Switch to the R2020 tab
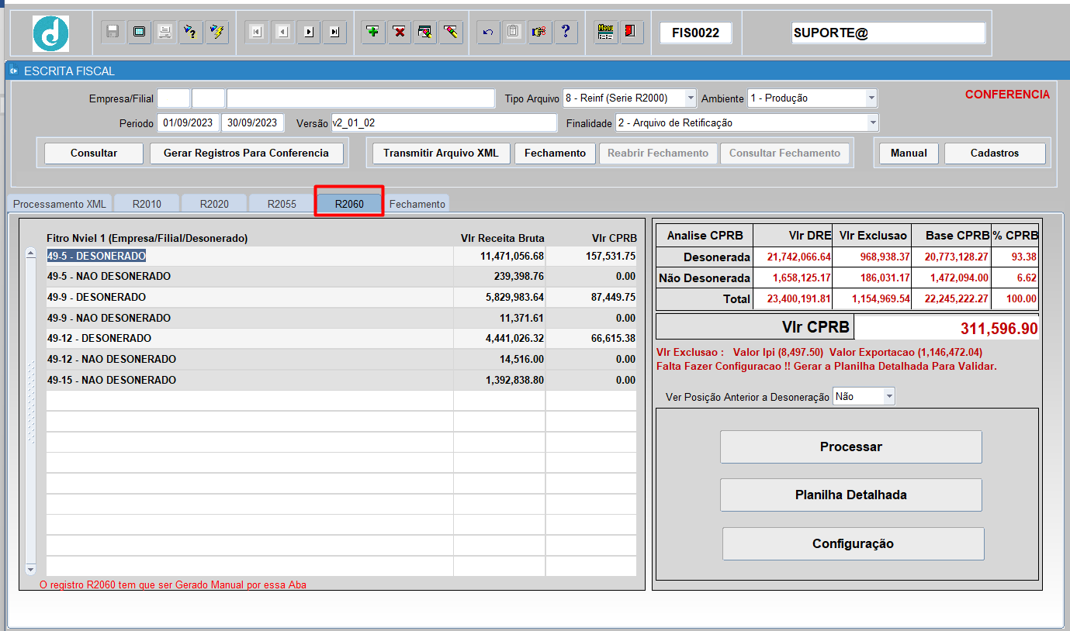 [214, 204]
